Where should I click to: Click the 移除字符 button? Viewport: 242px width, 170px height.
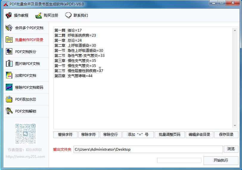click(89, 135)
